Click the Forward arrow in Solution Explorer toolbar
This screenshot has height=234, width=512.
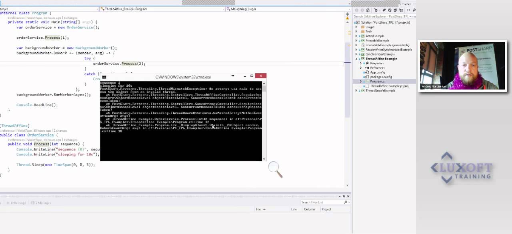(362, 10)
